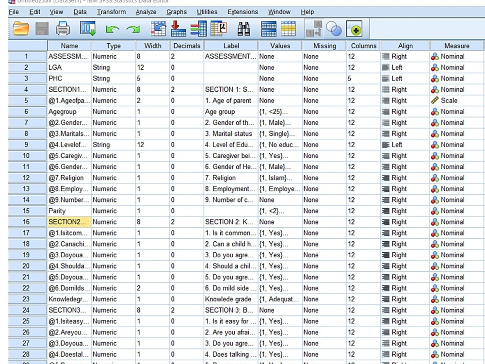Click the Redo arrow icon
Screen dimensions: 485x364
[x=133, y=29]
